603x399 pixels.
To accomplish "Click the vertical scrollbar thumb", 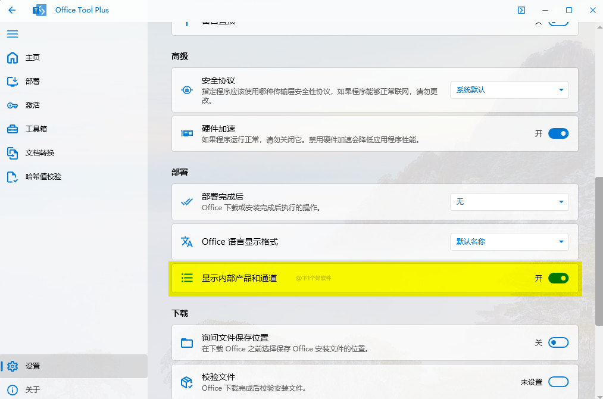I will click(599, 250).
